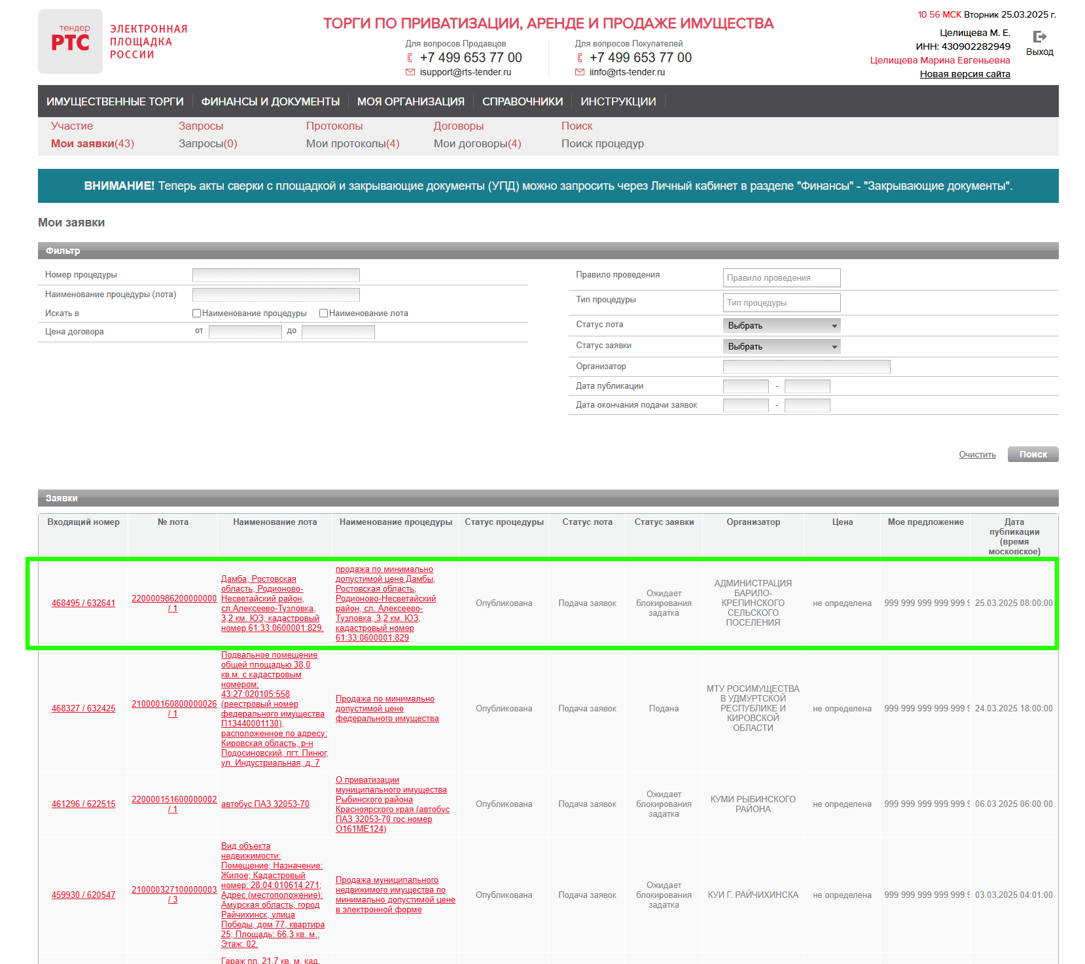Open procedure 'Продажа по минимально допустимой цене федерального имущества'
Image resolution: width=1085 pixels, height=964 pixels.
(387, 709)
